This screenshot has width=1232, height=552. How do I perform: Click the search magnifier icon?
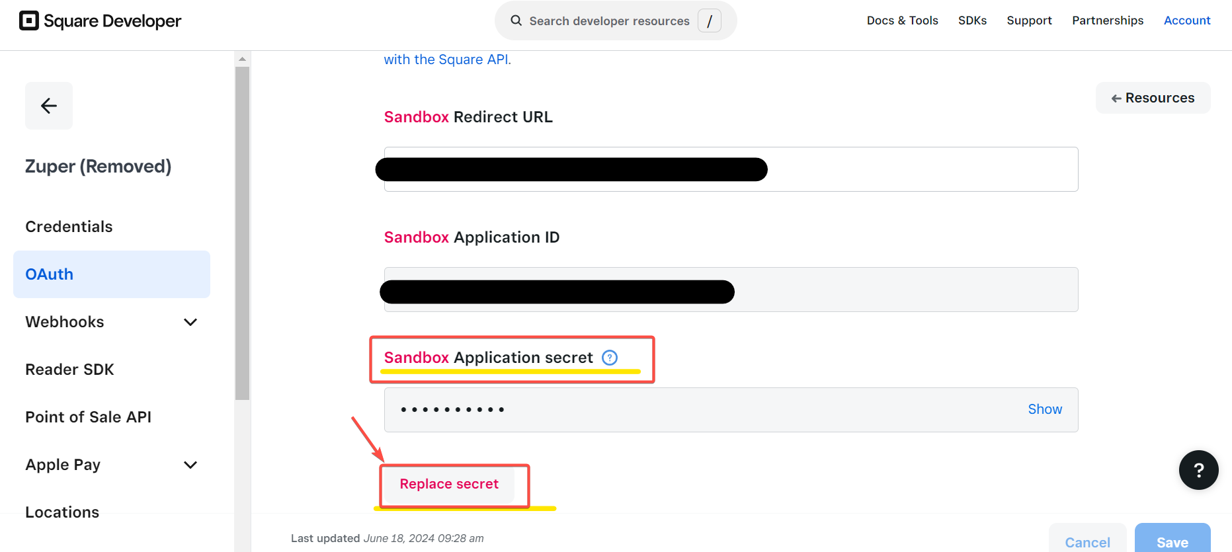pos(516,20)
